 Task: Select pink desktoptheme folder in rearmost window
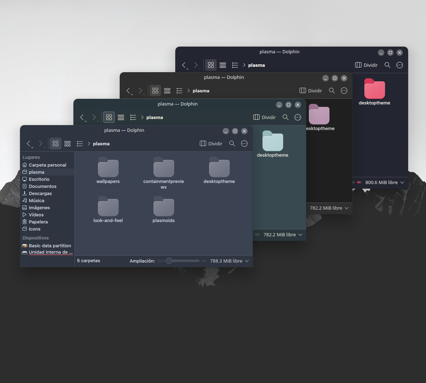tap(374, 92)
